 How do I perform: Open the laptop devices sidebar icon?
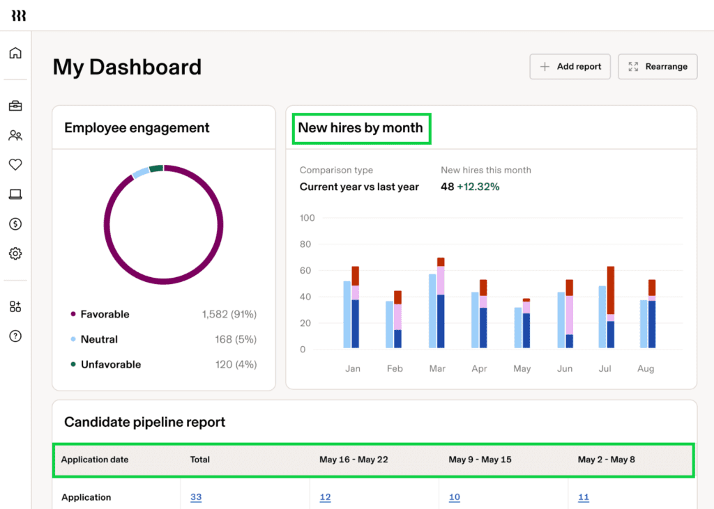click(x=15, y=194)
